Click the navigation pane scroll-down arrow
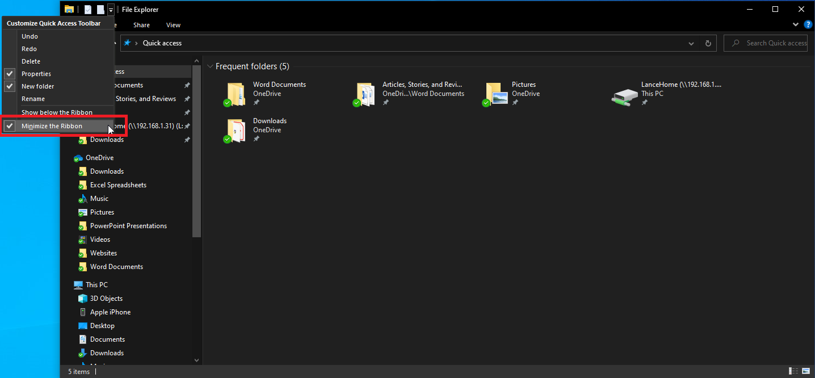The image size is (815, 378). click(x=197, y=360)
